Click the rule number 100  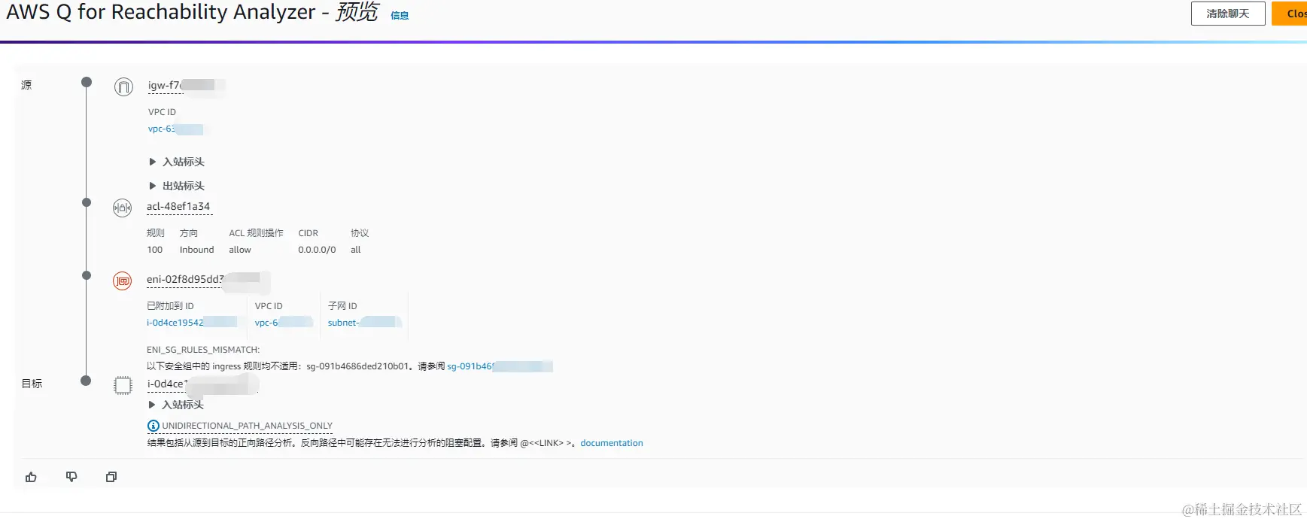(154, 250)
